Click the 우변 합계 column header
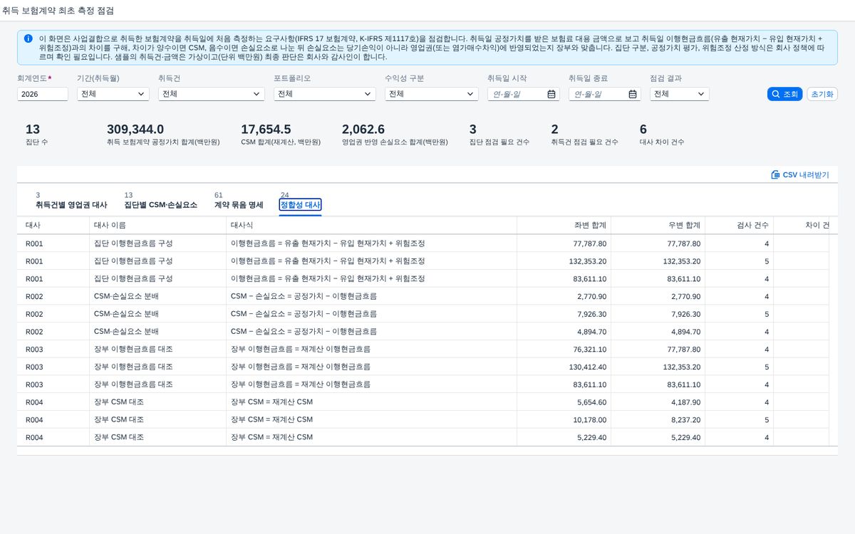The width and height of the screenshot is (855, 534). [x=658, y=225]
